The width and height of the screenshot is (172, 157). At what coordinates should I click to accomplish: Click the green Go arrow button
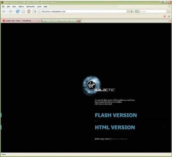point(132,11)
